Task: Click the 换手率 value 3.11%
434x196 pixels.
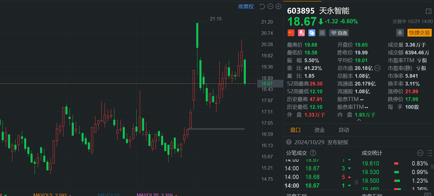Action: click(x=412, y=84)
